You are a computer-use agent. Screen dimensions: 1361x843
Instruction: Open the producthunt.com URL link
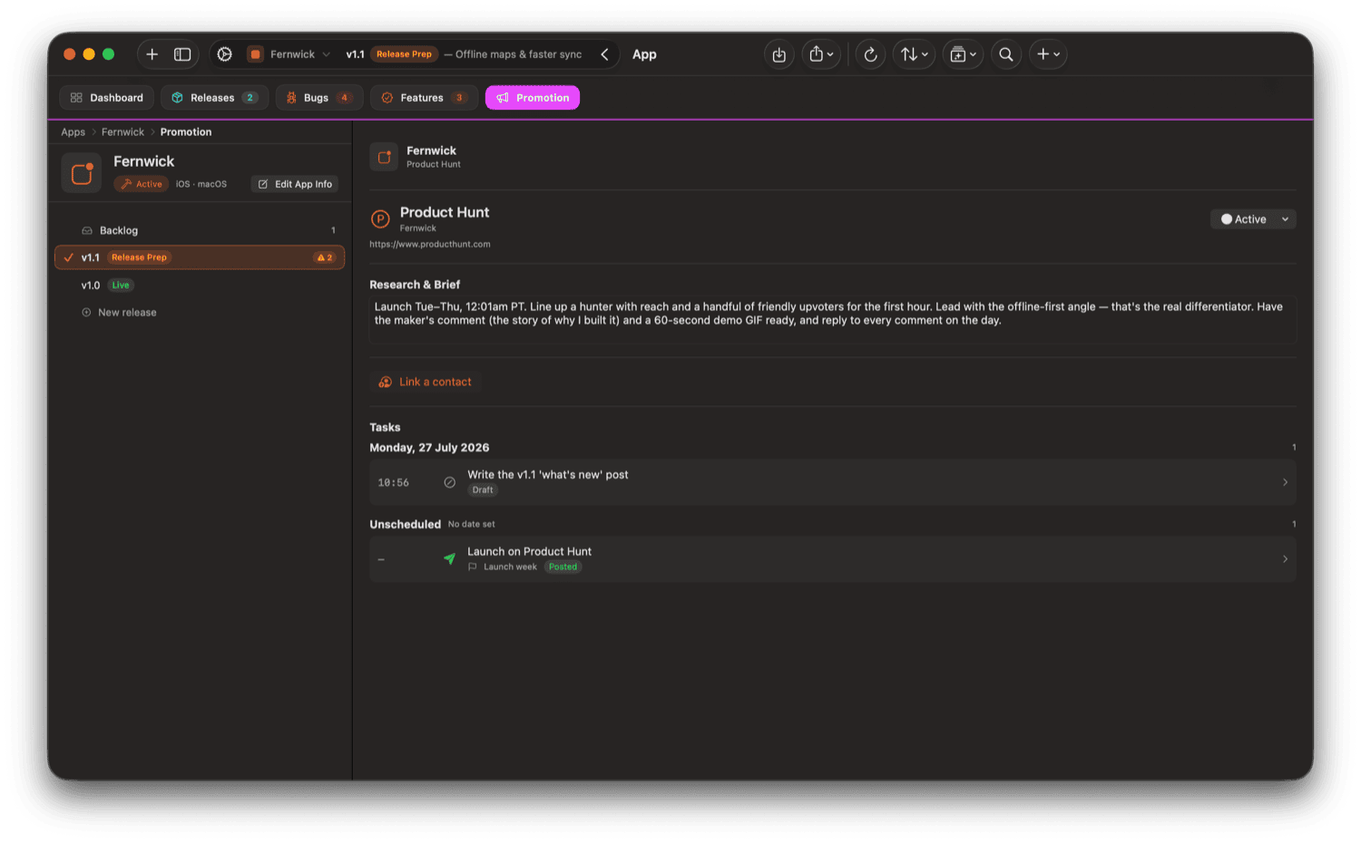coord(430,244)
